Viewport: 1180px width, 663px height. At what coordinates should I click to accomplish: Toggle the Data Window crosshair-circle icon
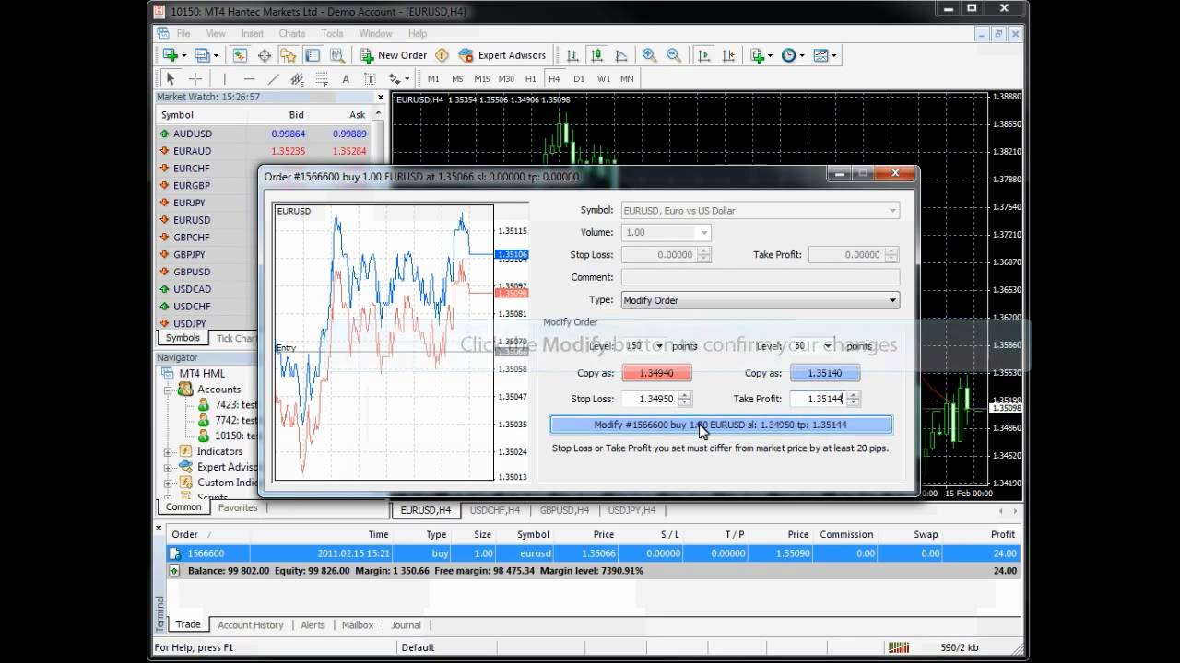point(265,55)
